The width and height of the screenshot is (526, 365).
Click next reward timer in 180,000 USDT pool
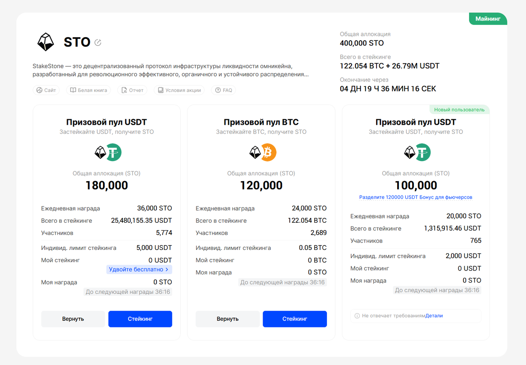[128, 292]
